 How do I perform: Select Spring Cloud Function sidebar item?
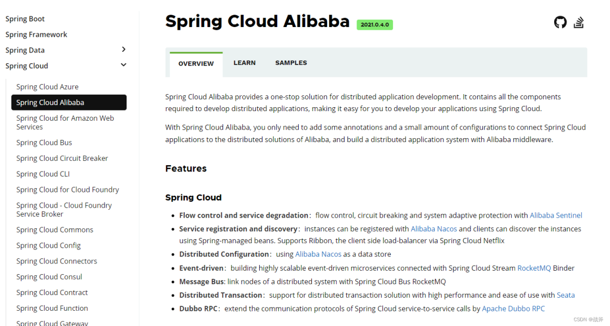point(52,308)
